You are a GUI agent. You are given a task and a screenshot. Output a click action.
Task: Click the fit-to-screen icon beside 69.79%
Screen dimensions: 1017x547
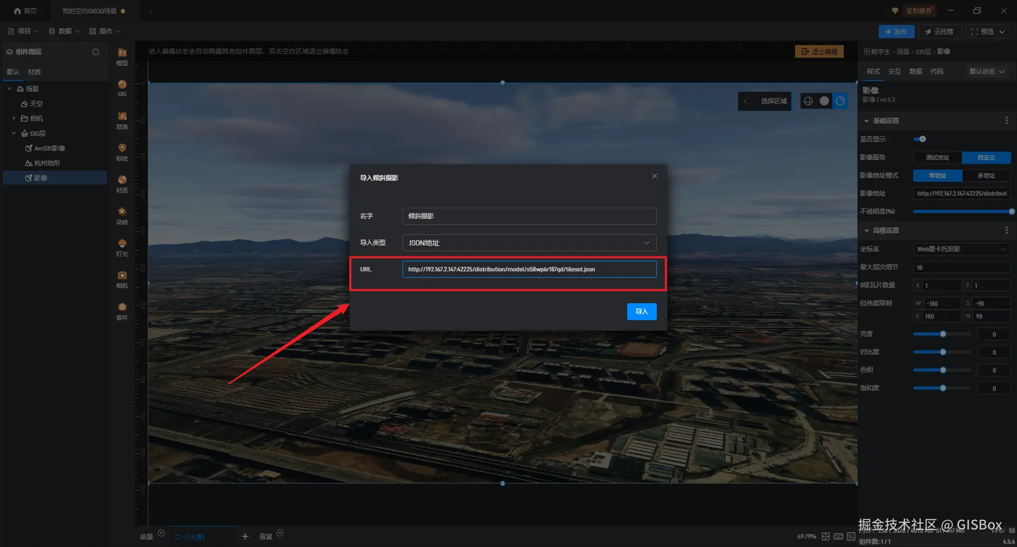pyautogui.click(x=826, y=536)
